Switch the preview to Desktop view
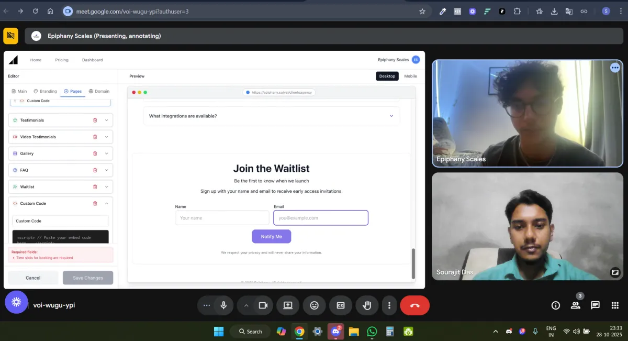 click(387, 76)
